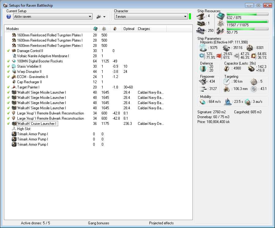
Task: Open the Current Setup 'Aktiv raven' dropdown
Action: pyautogui.click(x=53, y=17)
